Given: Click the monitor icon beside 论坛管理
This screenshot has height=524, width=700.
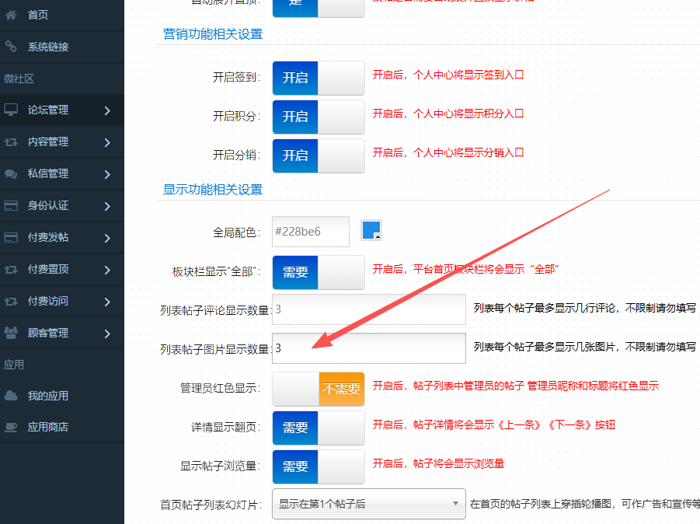Looking at the screenshot, I should tap(11, 110).
